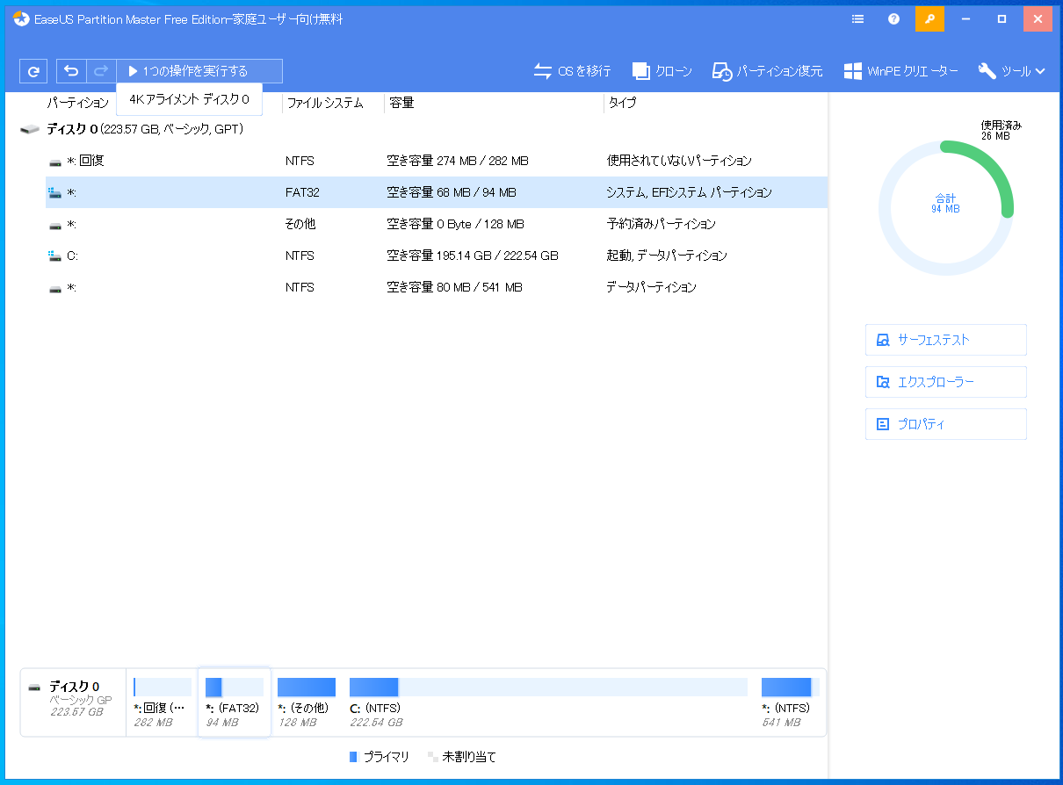Click the 容量 column header

tap(401, 103)
